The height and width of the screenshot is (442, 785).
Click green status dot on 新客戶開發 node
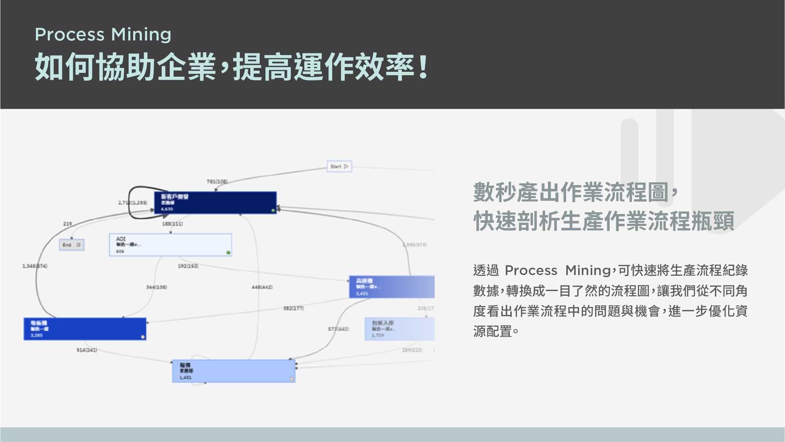pos(273,211)
